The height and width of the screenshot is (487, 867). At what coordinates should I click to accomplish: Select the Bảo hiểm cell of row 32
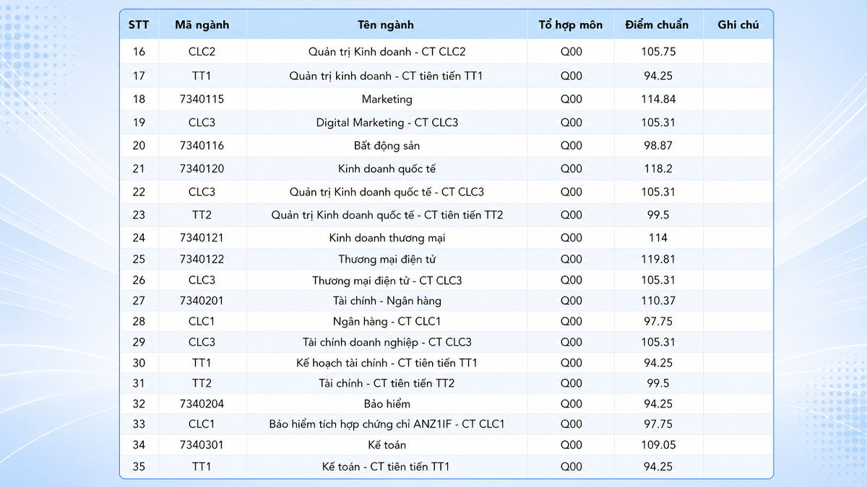tap(387, 403)
